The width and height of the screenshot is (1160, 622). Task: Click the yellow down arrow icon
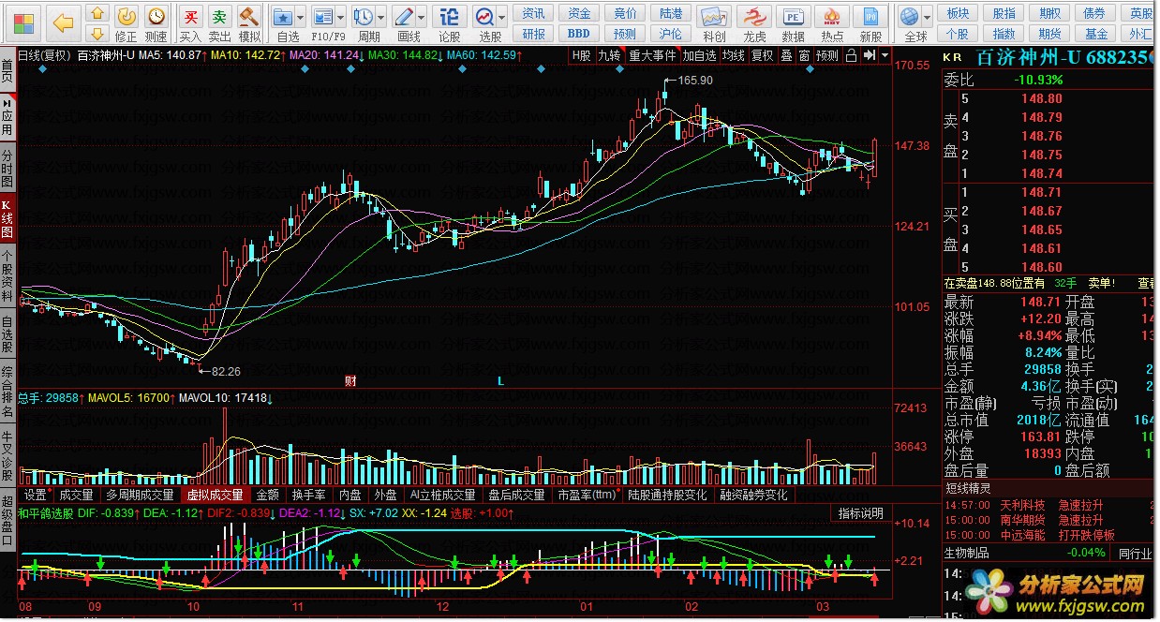(x=97, y=34)
